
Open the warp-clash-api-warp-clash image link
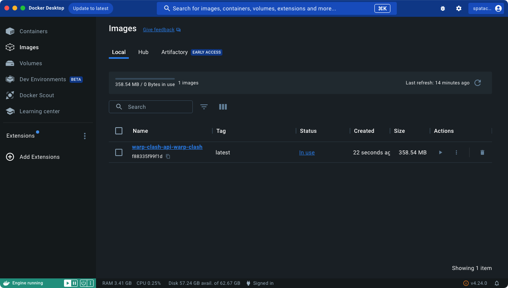pyautogui.click(x=167, y=147)
